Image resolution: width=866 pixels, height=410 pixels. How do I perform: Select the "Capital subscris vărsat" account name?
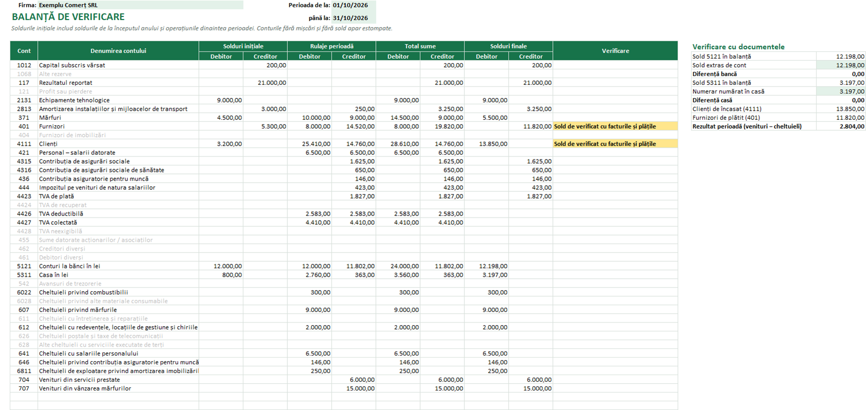[x=72, y=65]
